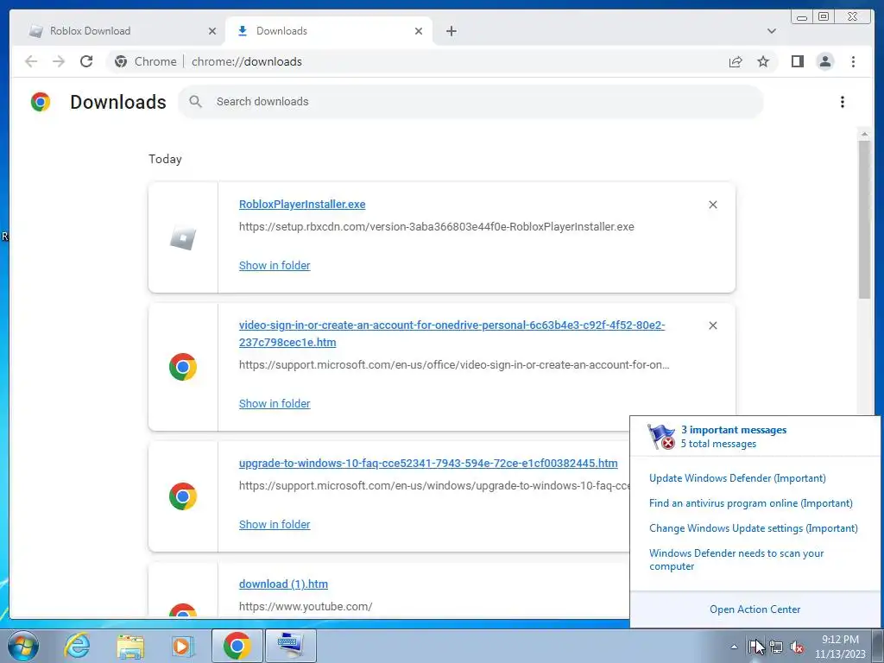Image resolution: width=884 pixels, height=663 pixels.
Task: Click the Roblox setup.rbxcdn.com source URL
Action: 436,227
